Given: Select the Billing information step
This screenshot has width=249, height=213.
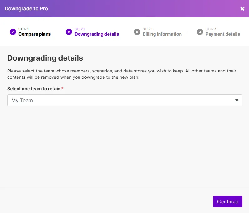Looking at the screenshot, I should coord(162,34).
